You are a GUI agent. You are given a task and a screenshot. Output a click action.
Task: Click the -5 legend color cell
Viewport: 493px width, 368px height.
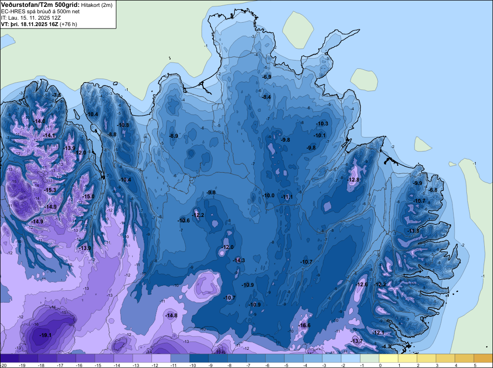coord(294,358)
